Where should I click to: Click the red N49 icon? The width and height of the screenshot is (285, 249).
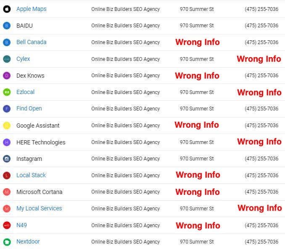point(7,225)
